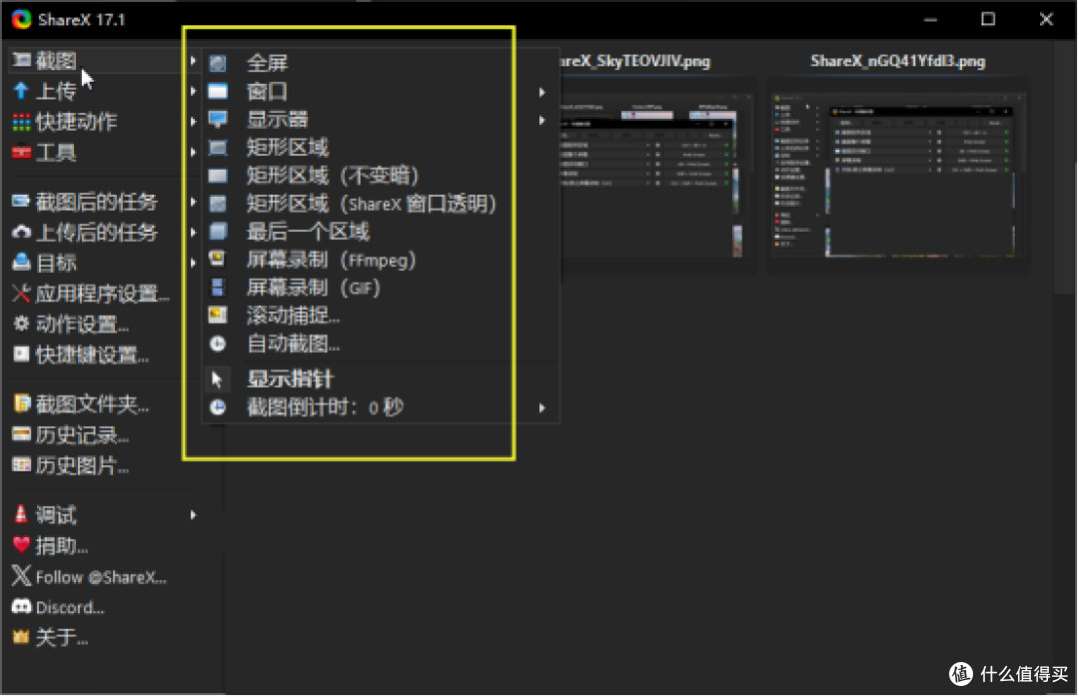Expand the 截图后的任务 submenu arrow

pos(194,202)
